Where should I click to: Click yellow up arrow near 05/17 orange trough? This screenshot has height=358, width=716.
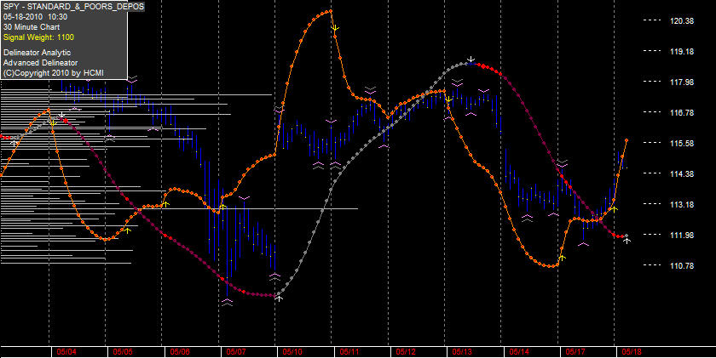[562, 258]
